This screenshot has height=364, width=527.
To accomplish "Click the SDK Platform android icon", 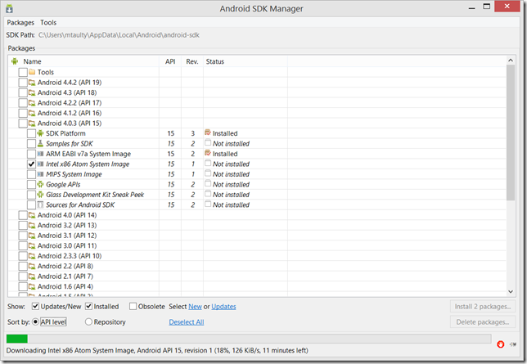I will [x=40, y=133].
